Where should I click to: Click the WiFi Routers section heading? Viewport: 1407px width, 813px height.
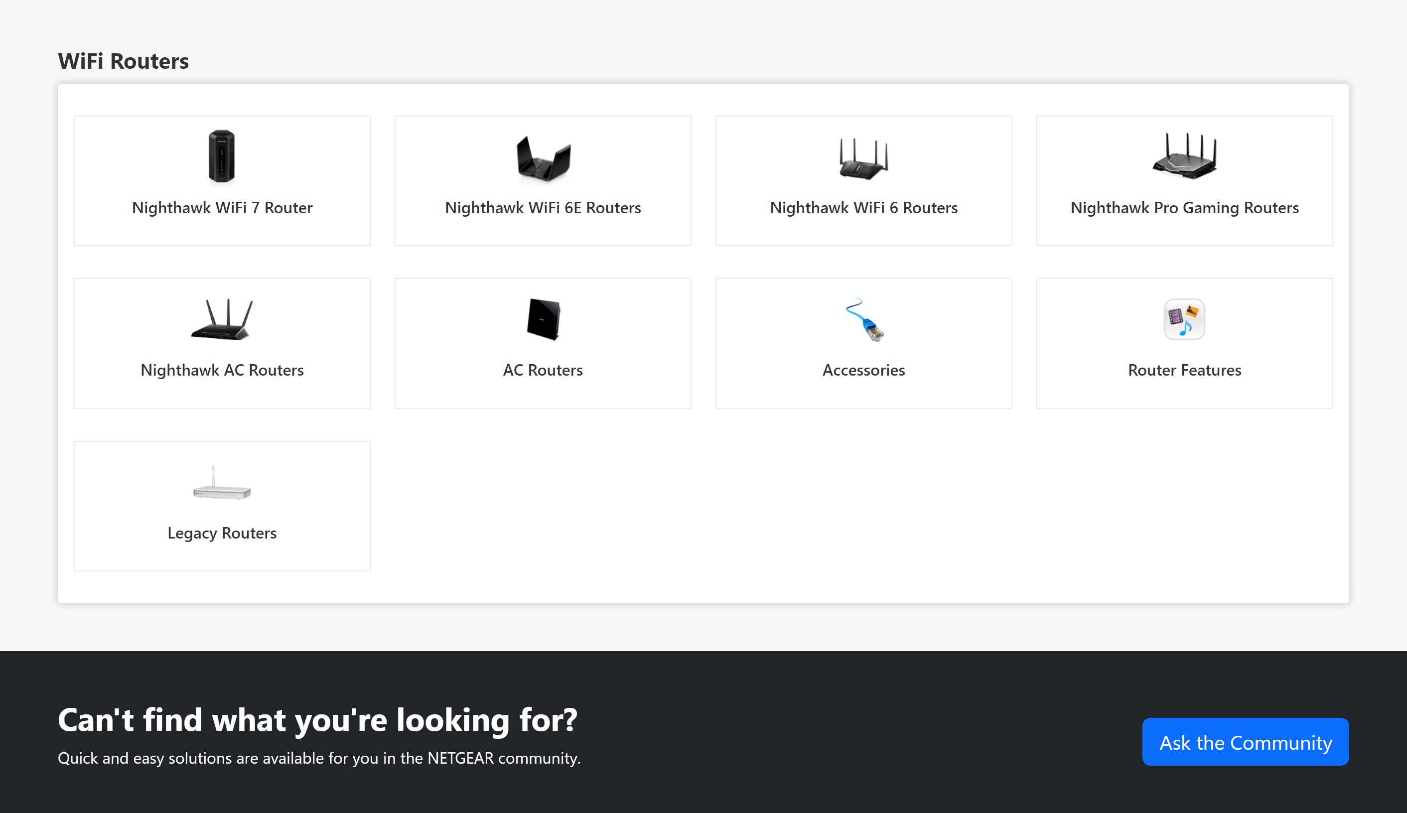(123, 61)
